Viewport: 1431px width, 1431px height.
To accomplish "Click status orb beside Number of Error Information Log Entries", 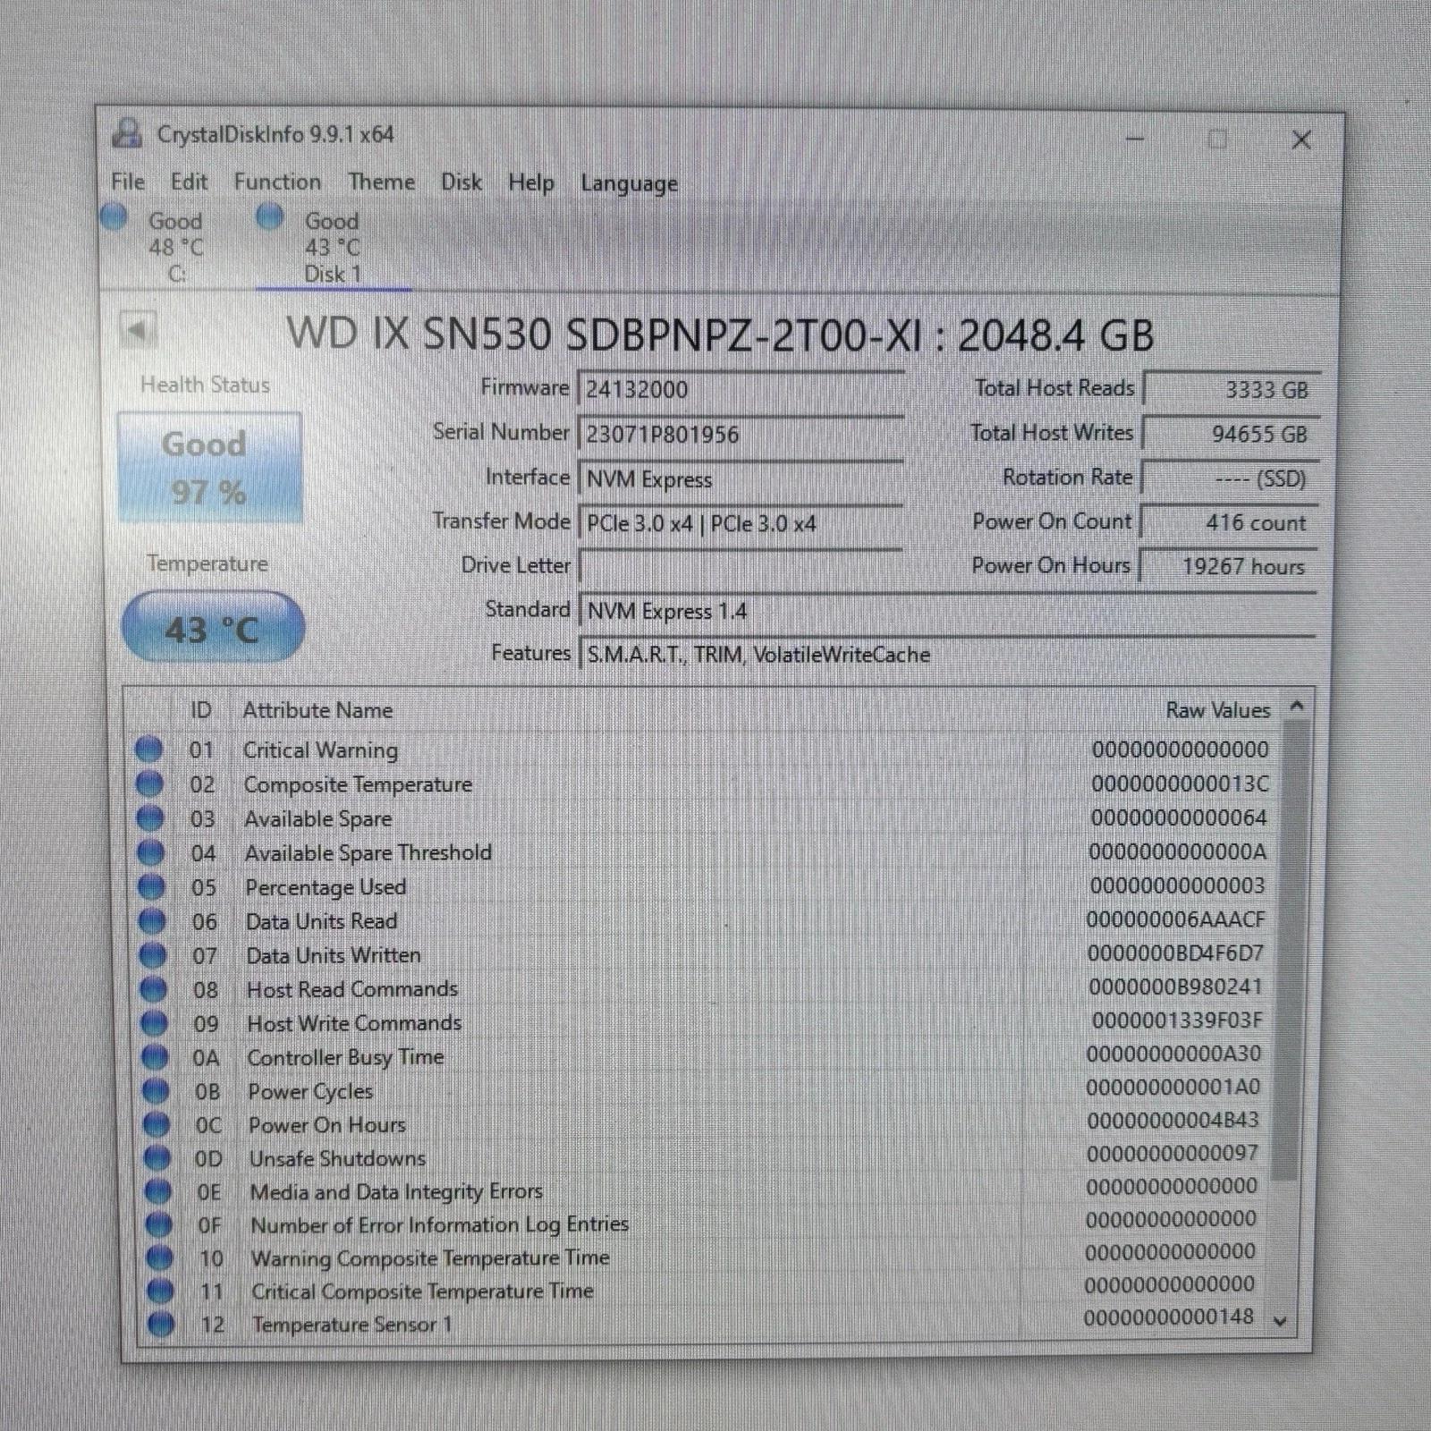I will coord(158,1224).
